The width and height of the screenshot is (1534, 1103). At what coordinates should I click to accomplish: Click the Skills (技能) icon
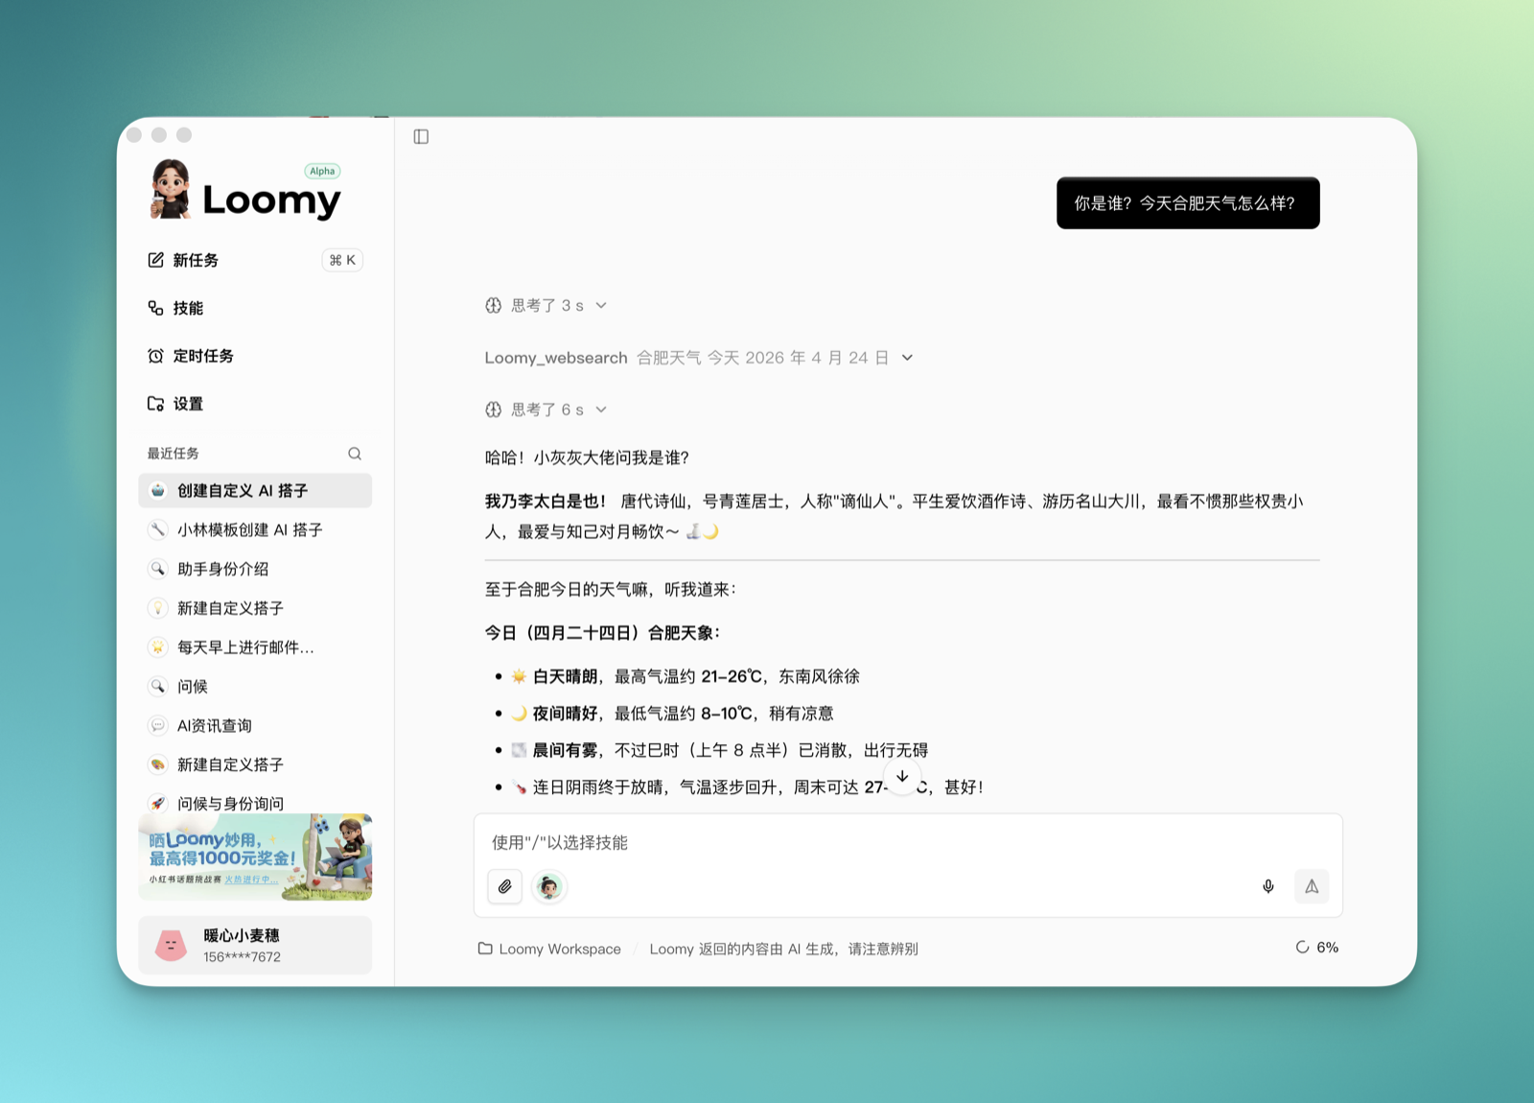click(155, 308)
